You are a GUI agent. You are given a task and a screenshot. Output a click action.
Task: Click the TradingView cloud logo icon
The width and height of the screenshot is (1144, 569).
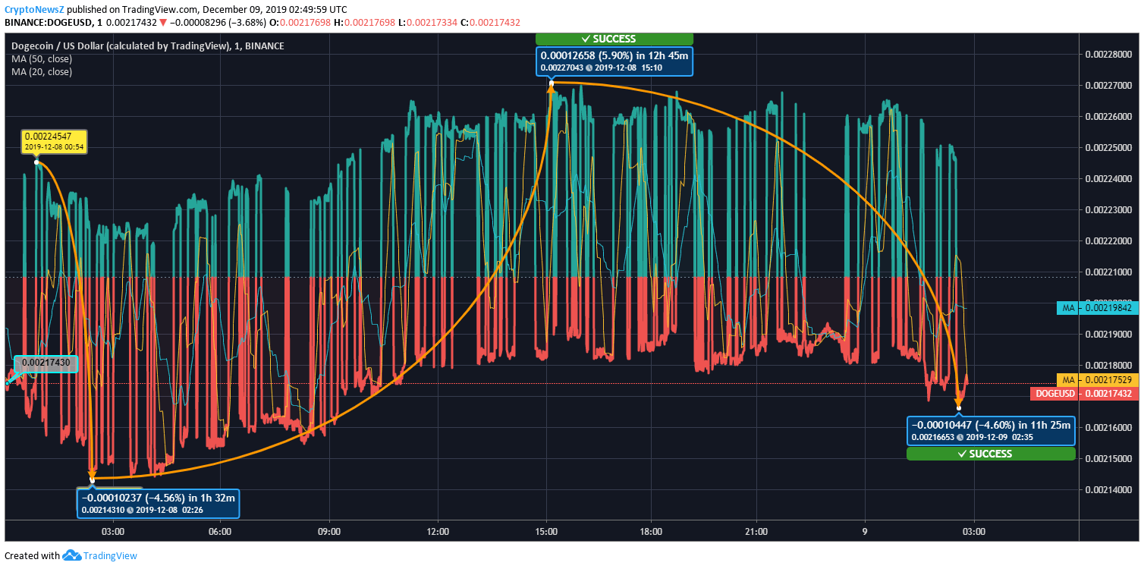[71, 555]
